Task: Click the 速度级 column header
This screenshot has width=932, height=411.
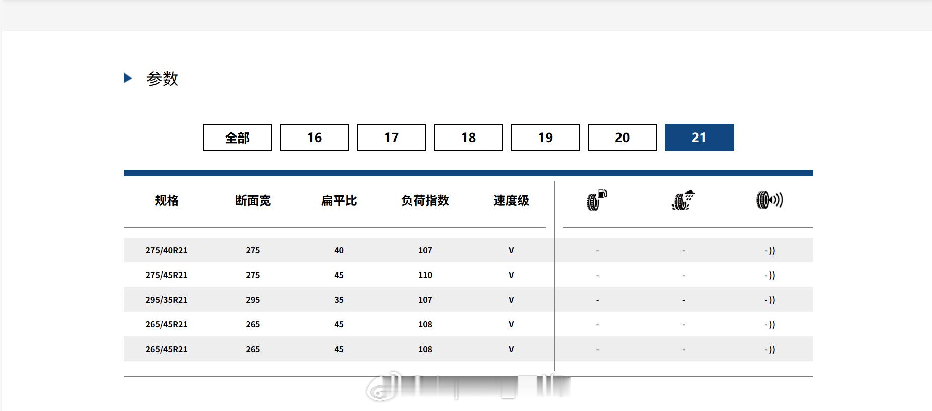Action: 511,200
